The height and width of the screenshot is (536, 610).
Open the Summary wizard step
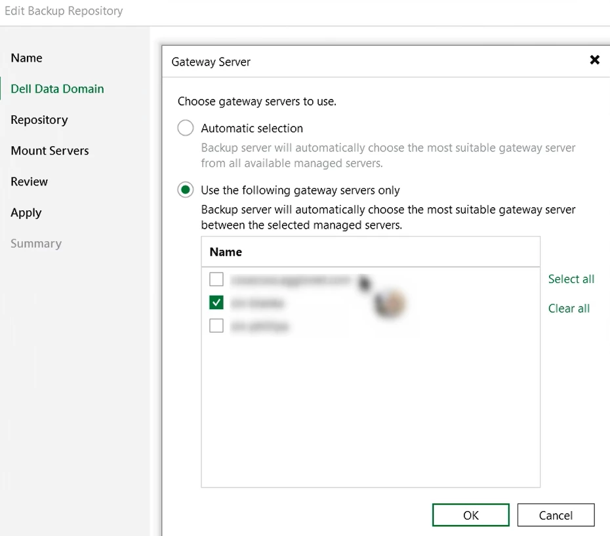[36, 244]
